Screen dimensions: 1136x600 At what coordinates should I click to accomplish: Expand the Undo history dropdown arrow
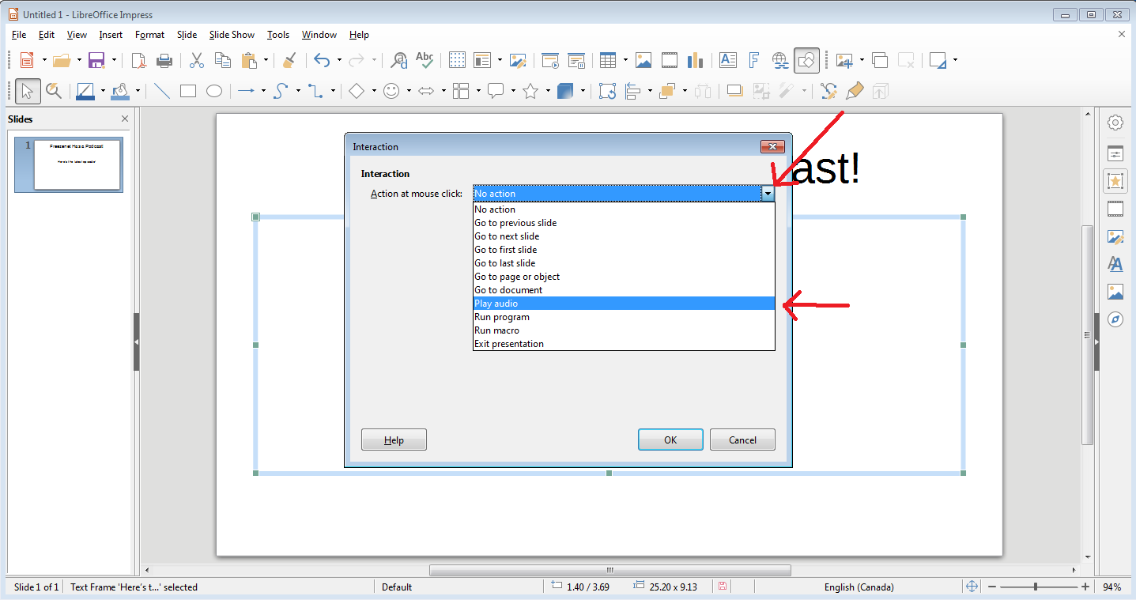click(339, 60)
